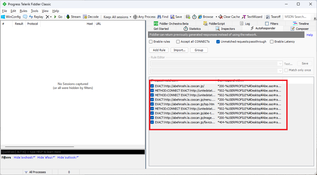Launch Browse with Internet Explorer icon
The image size is (317, 175).
[x=206, y=17]
